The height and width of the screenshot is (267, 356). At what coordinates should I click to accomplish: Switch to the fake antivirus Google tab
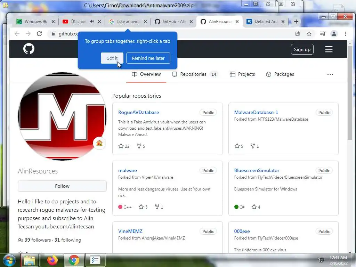coord(128,22)
